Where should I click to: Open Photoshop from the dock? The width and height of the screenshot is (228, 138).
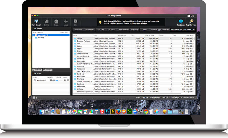[107, 112]
